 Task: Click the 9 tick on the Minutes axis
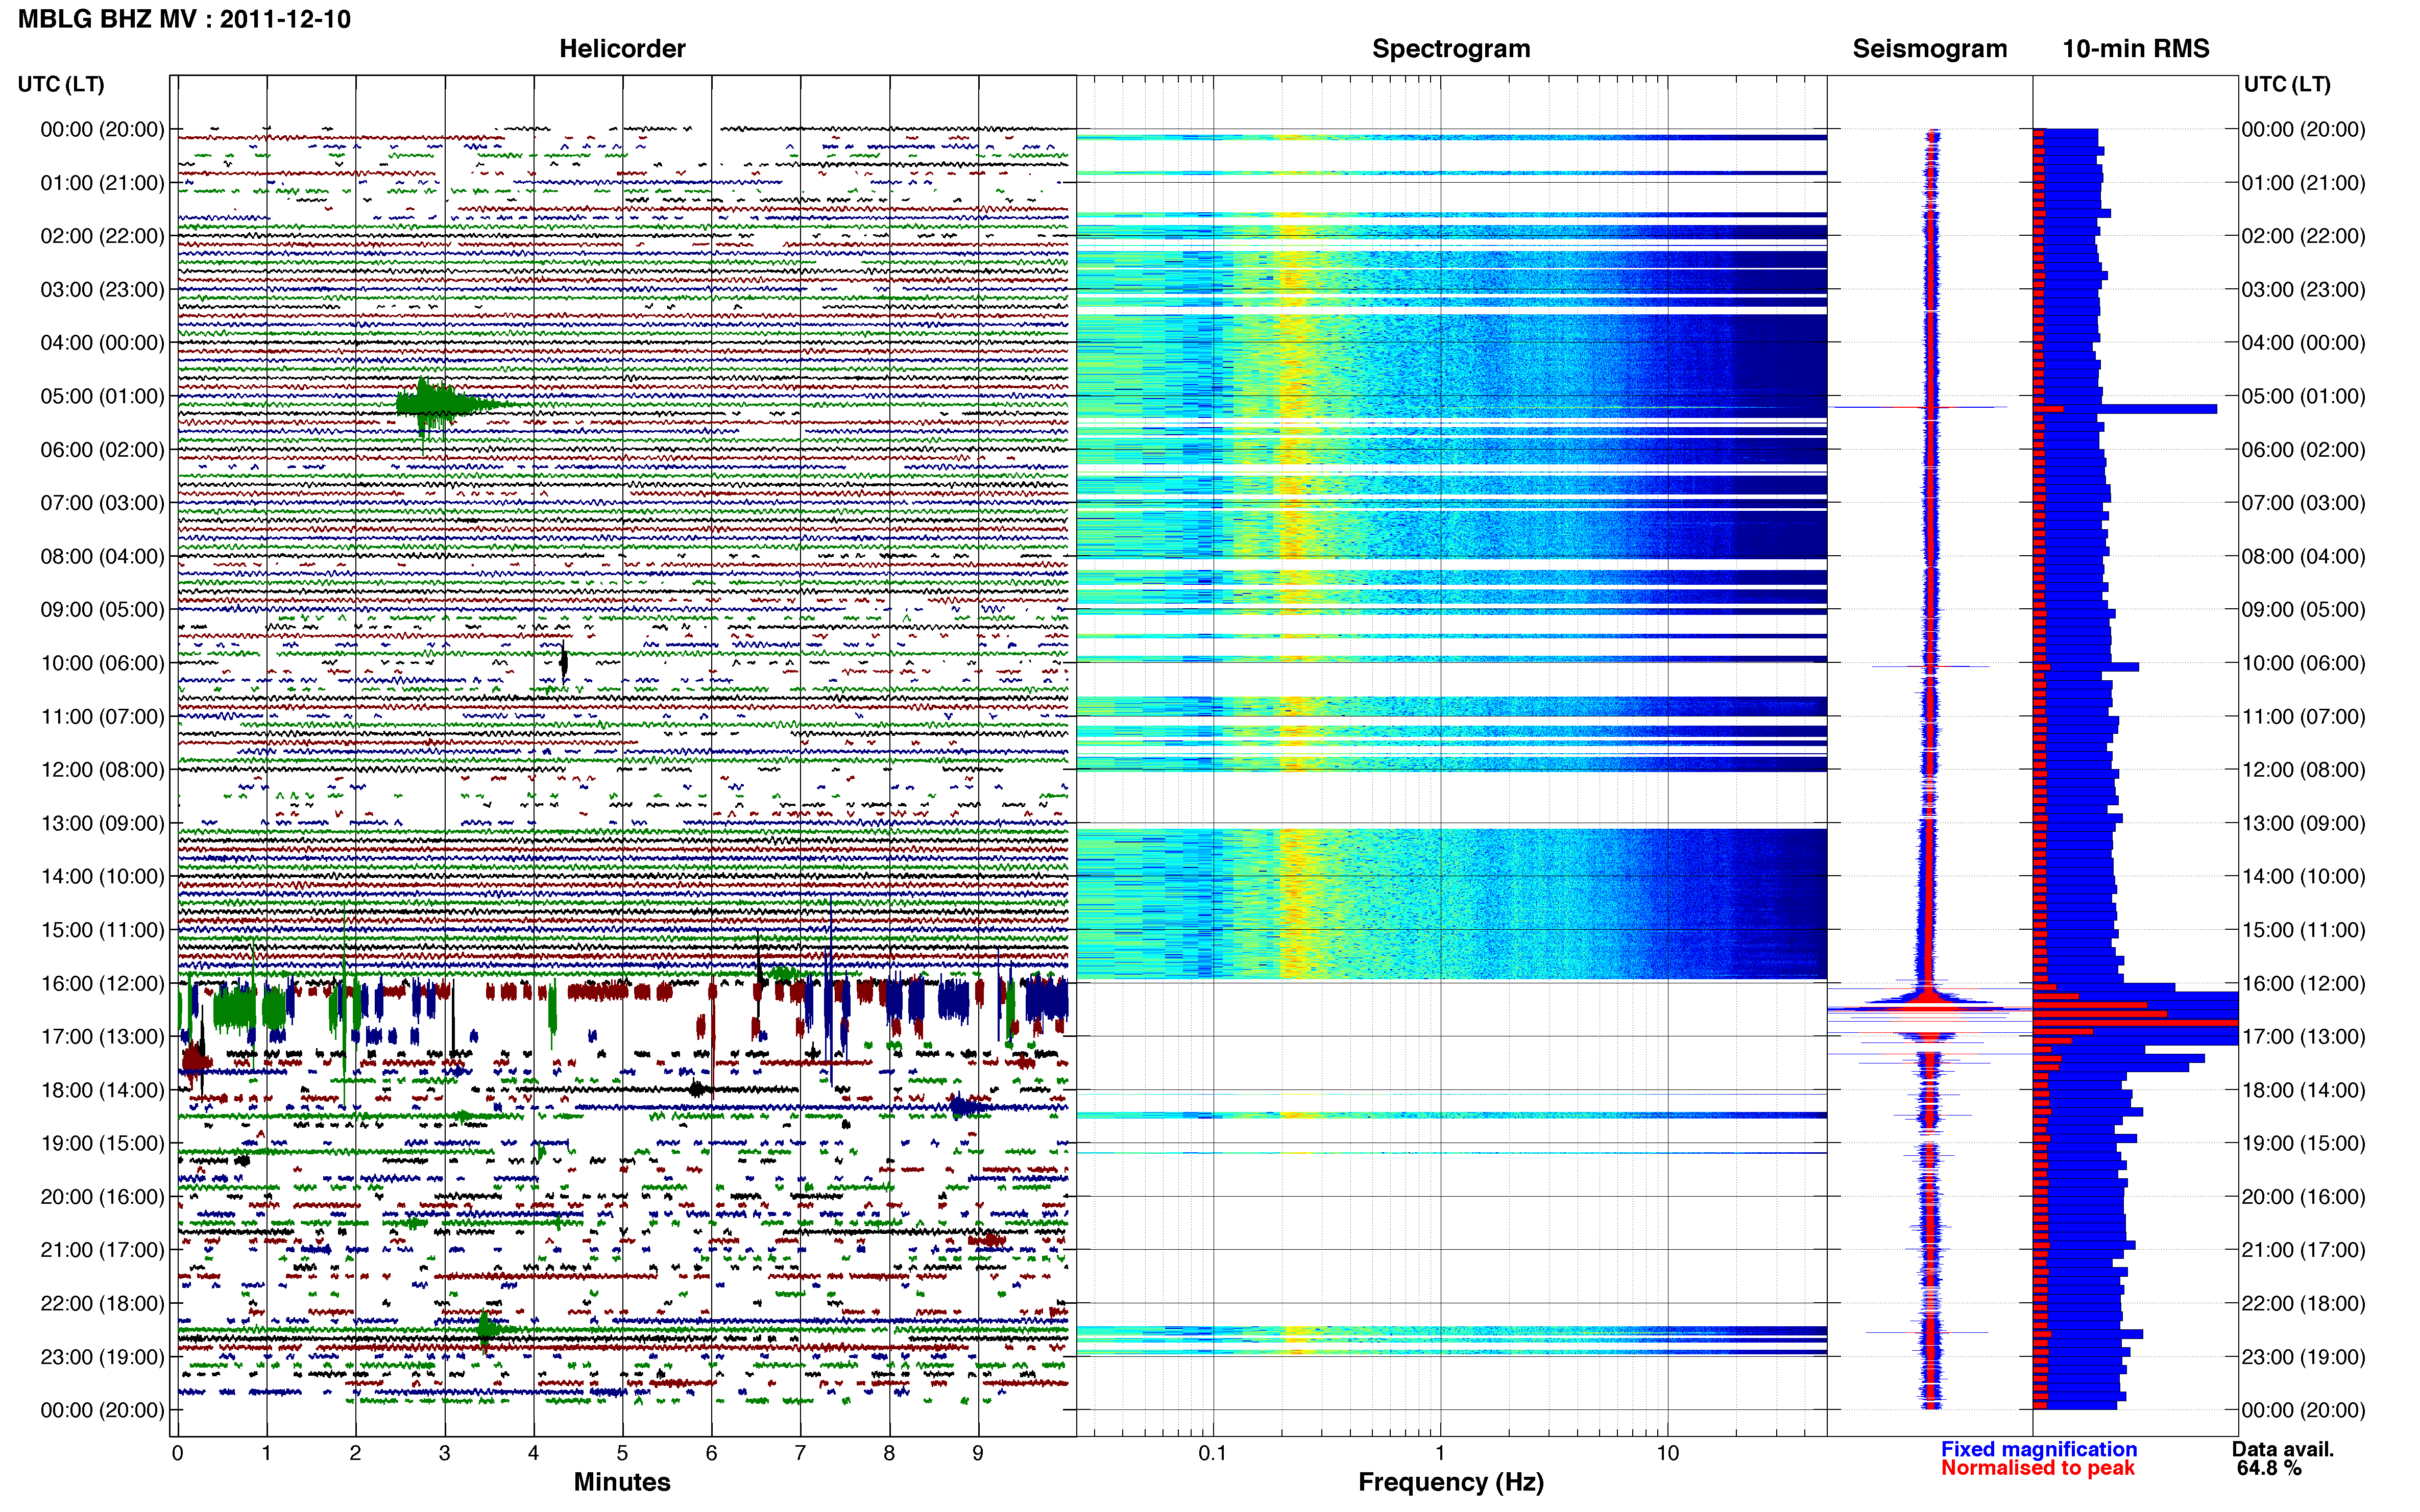[978, 1453]
